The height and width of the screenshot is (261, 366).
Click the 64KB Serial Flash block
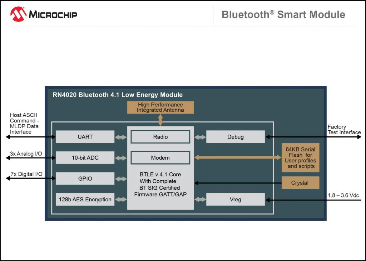[x=300, y=158]
